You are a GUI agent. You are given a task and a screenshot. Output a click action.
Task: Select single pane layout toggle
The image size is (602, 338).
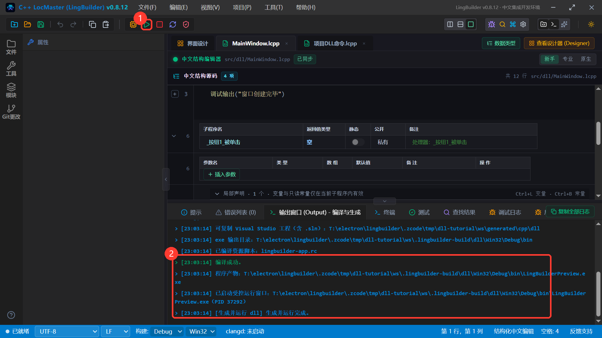(471, 24)
